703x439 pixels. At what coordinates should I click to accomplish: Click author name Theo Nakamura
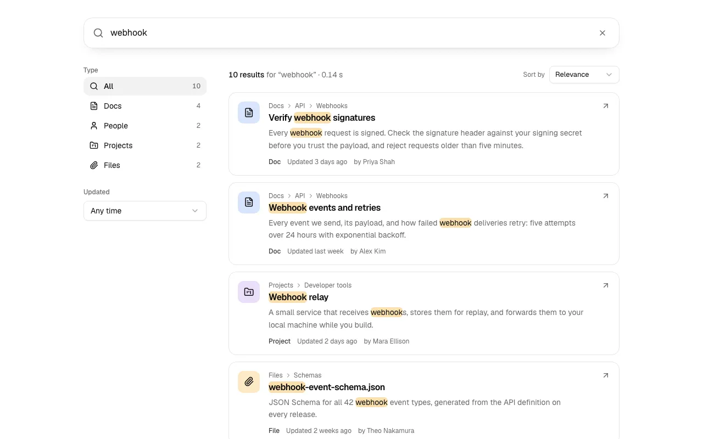[x=390, y=431]
